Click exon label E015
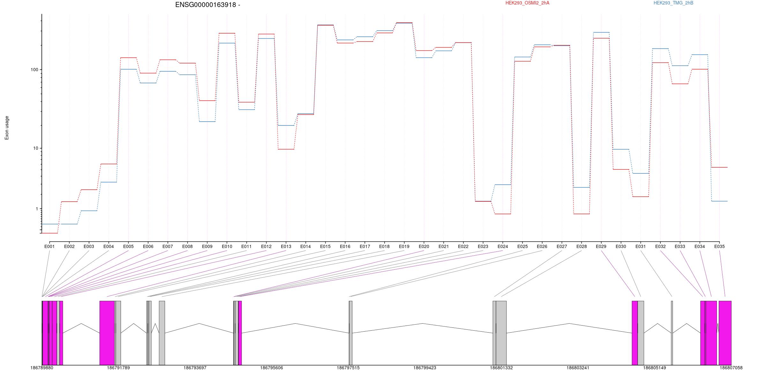 [x=325, y=246]
